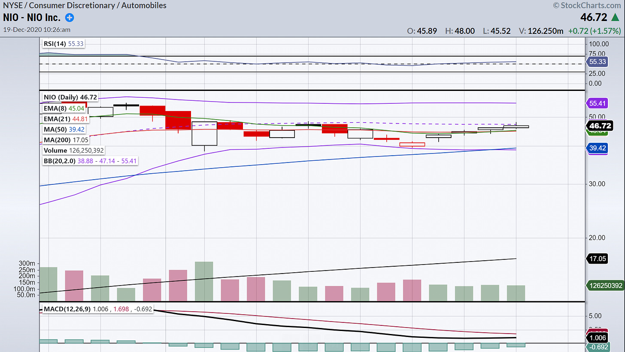Click the RSI 55.33 axis tag

[598, 62]
